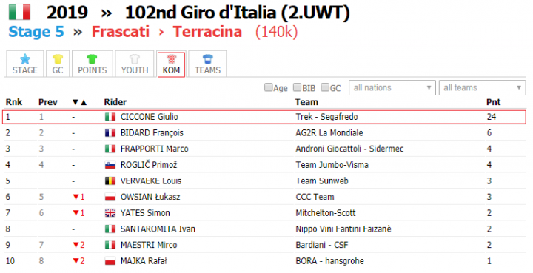
Task: Open rider CICCONE Giulio's profile
Action: click(x=150, y=117)
